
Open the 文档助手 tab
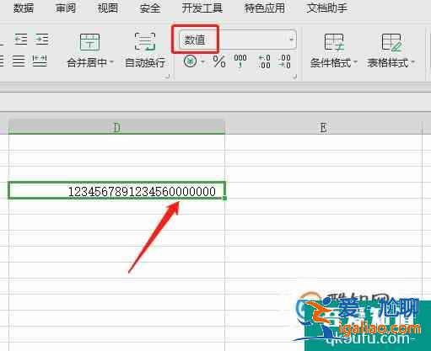[326, 8]
